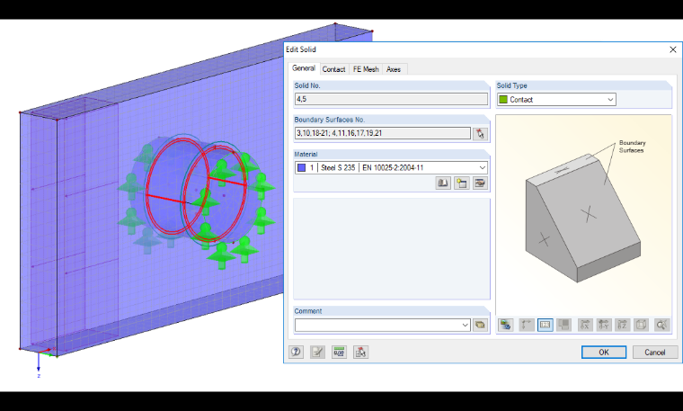683x411 pixels.
Task: Close the Edit Solid dialog
Action: [x=672, y=49]
